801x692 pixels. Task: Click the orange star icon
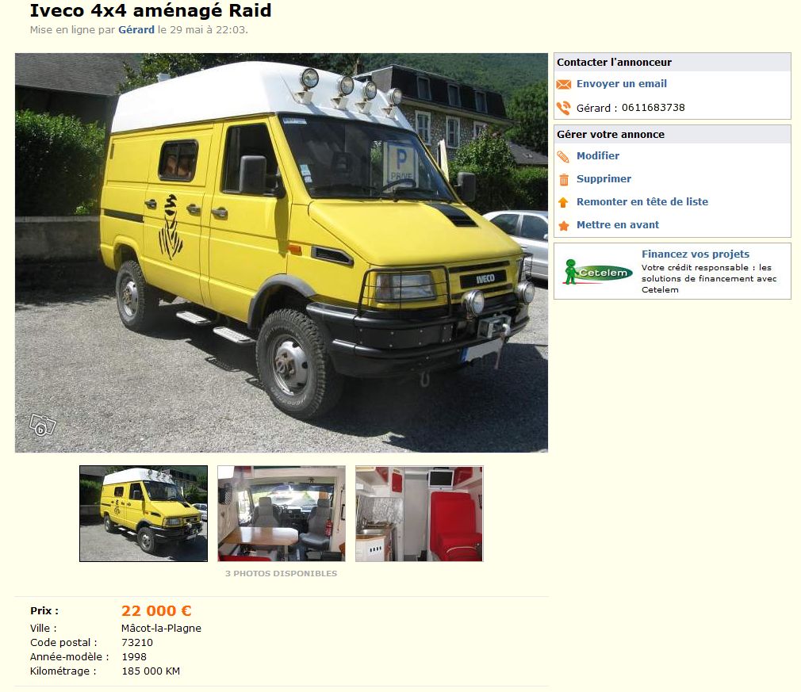point(563,226)
